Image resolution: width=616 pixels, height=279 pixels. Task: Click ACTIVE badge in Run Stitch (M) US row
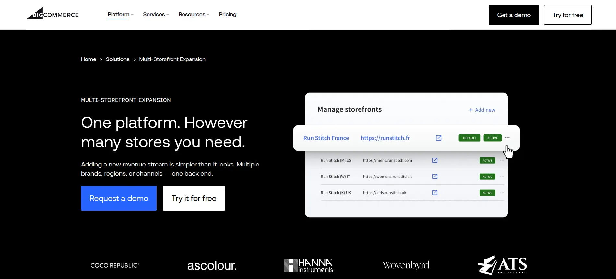pos(487,160)
